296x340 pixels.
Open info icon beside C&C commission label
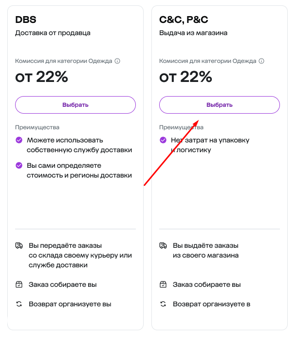point(261,61)
